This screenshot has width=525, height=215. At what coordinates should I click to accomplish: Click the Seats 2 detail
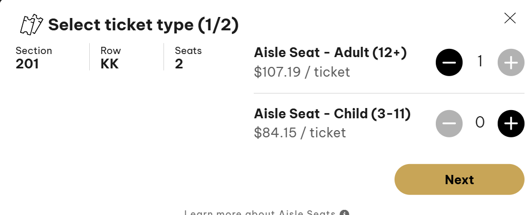pos(188,58)
